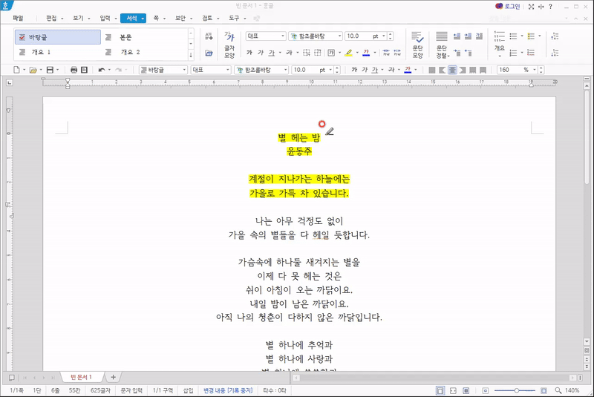Click the 변경 내용 [기록 중지] status entry
Viewport: 594px width, 397px height.
228,390
